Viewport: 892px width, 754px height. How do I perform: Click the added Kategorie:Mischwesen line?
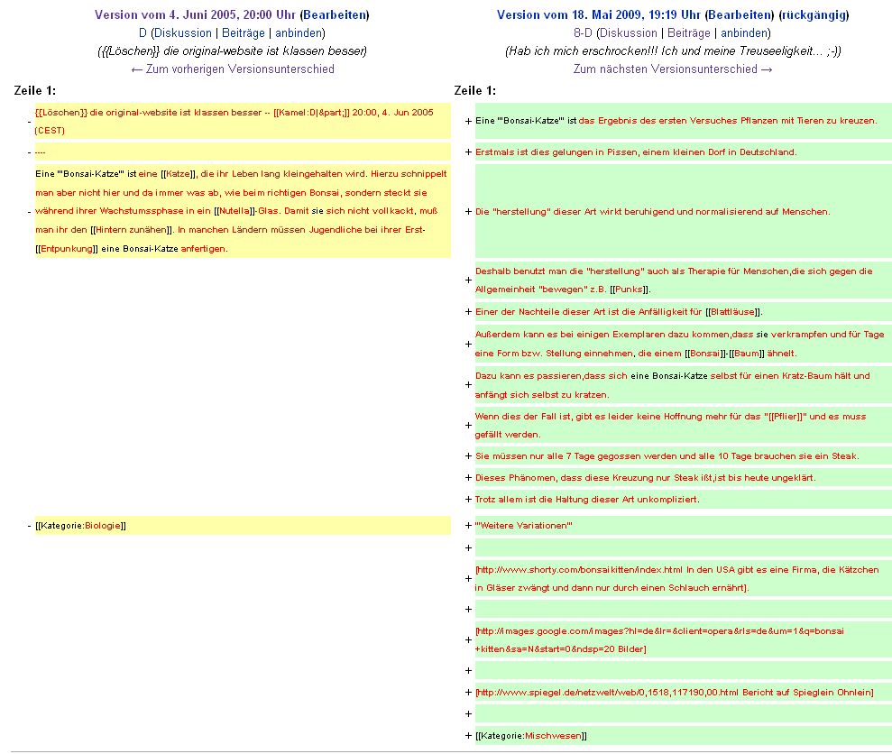pos(531,735)
